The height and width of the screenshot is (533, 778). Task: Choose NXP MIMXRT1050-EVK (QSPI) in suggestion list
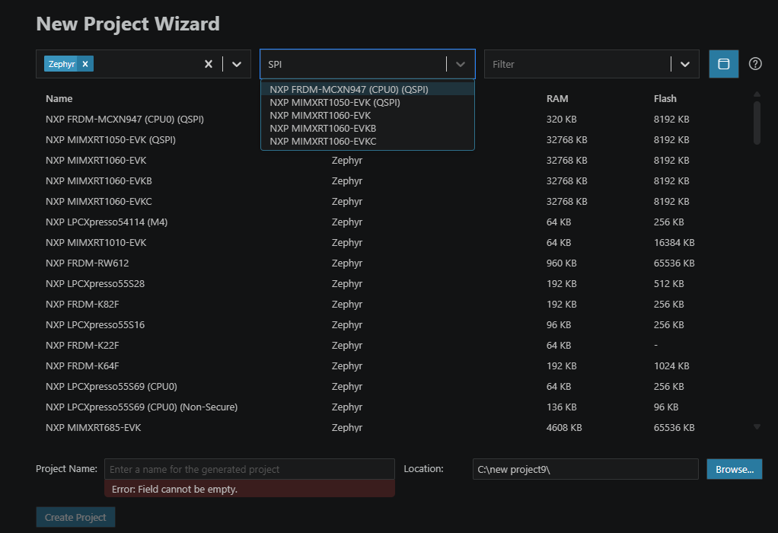[368, 102]
